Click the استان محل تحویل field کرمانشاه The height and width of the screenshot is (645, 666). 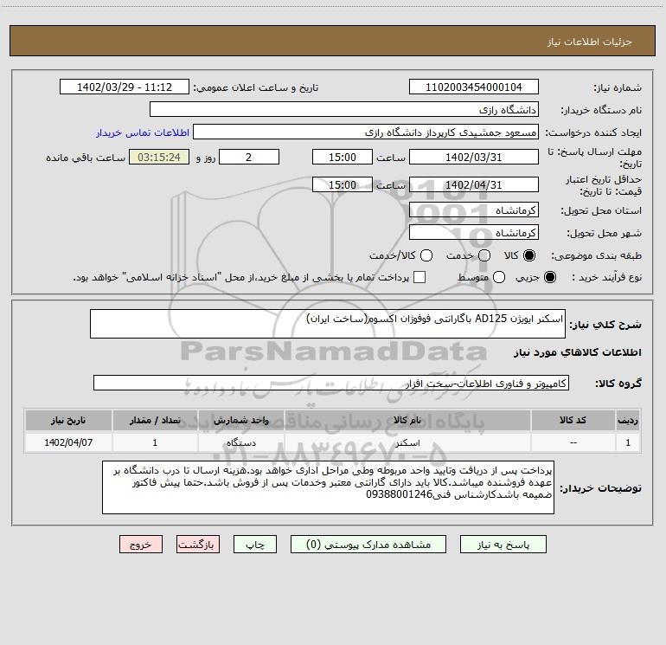click(x=474, y=210)
